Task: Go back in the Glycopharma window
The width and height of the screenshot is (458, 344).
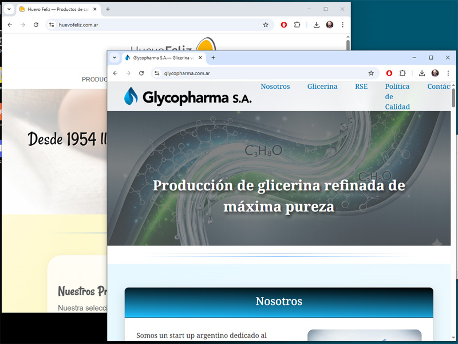Action: pos(115,73)
